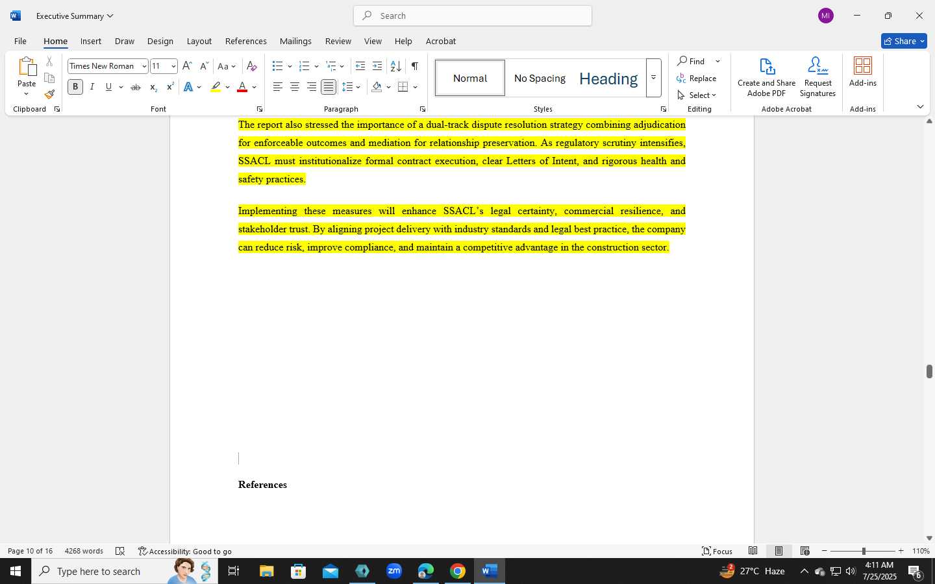This screenshot has width=935, height=584.
Task: Check Accessibility: Good to go status
Action: point(185,551)
